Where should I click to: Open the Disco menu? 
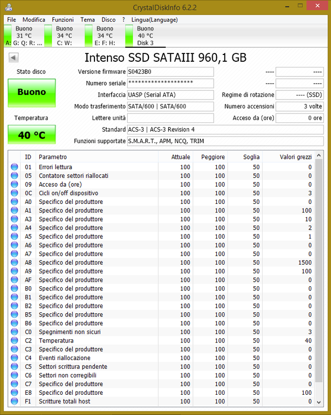108,20
